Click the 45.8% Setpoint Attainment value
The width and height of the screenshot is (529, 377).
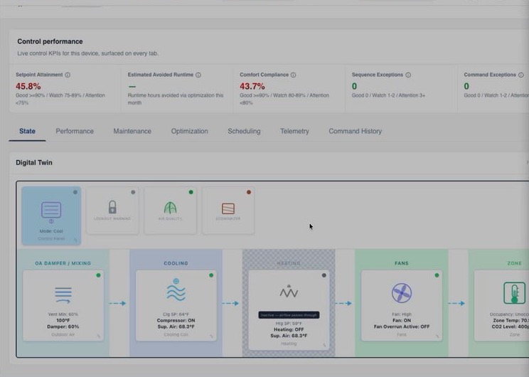pyautogui.click(x=28, y=86)
